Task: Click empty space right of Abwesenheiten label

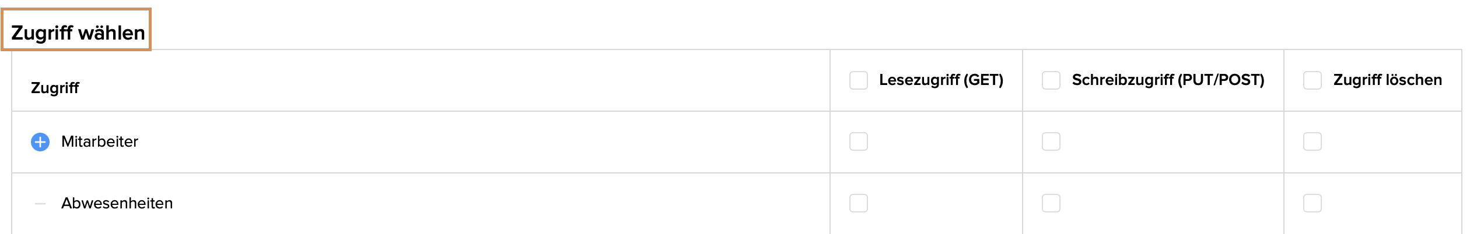Action: pos(467,203)
